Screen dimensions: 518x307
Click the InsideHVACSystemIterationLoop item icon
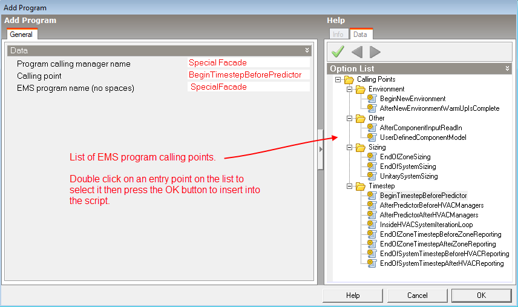pyautogui.click(x=372, y=225)
